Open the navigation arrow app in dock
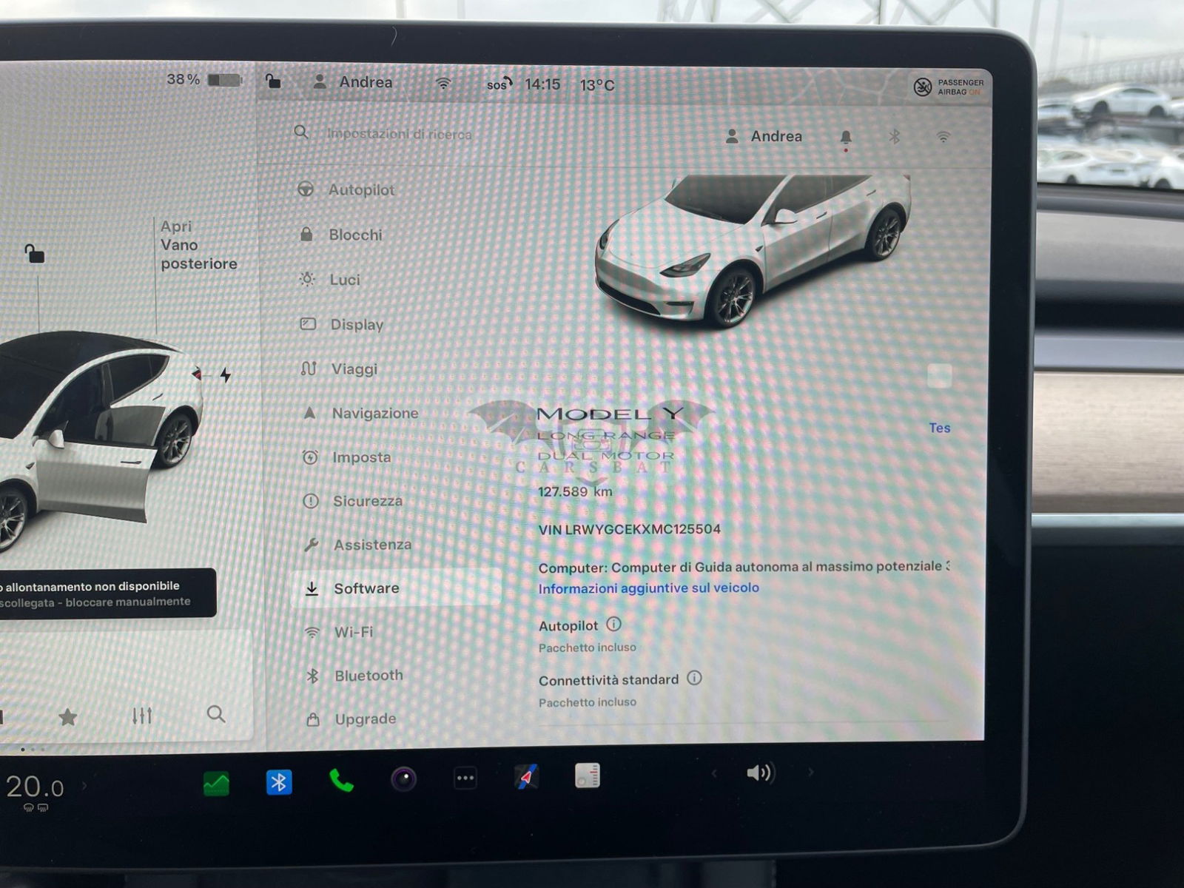Screen dimensions: 1184x888 [x=526, y=777]
